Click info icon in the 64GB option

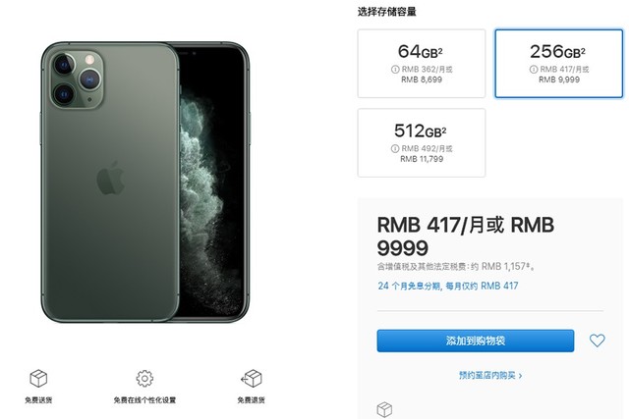click(x=395, y=70)
